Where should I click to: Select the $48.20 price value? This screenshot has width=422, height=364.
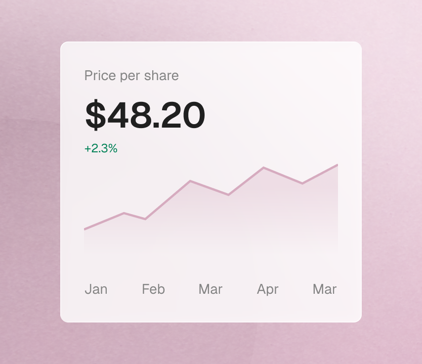pyautogui.click(x=145, y=115)
